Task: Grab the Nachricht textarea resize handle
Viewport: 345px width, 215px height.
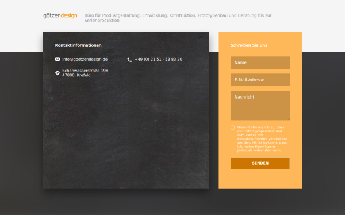Action: [x=288, y=119]
